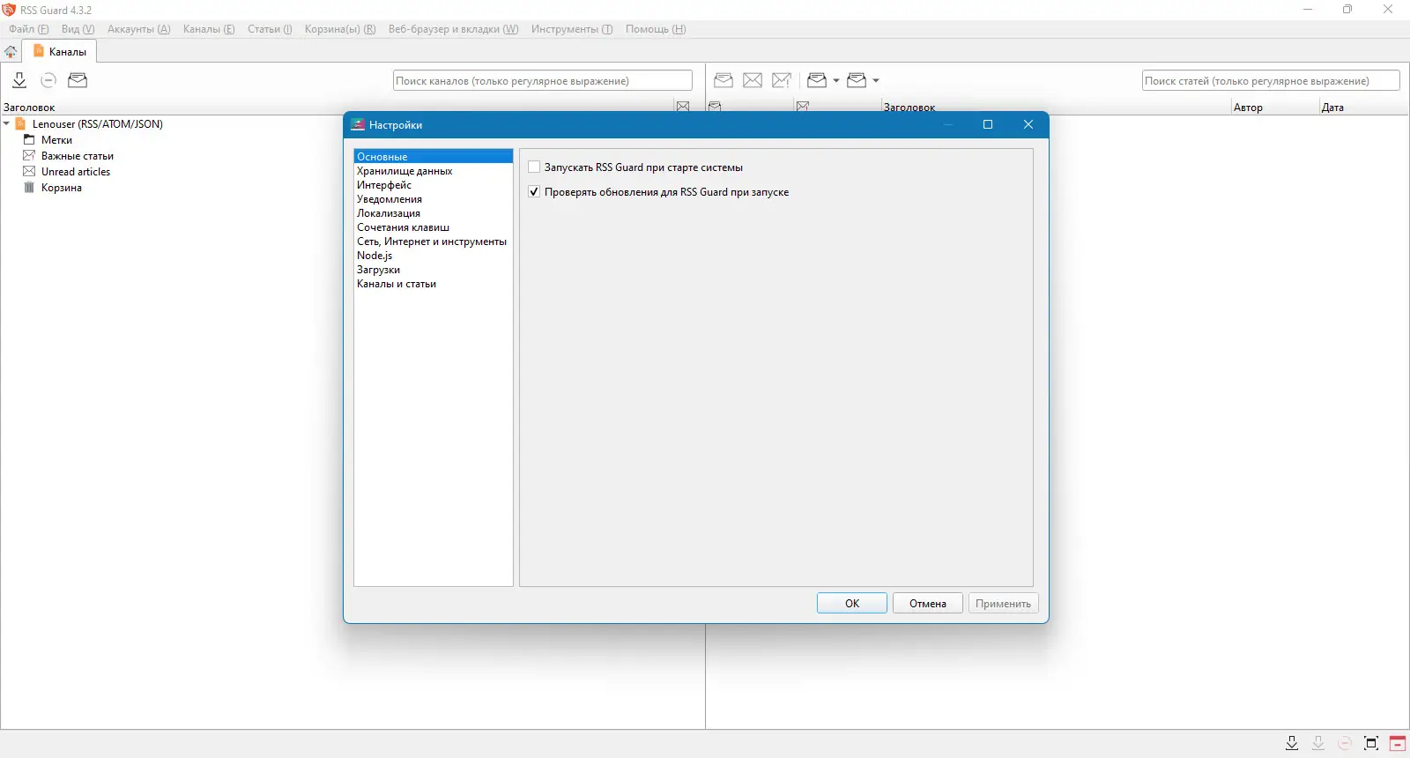
Task: Open the Аккаунты menu
Action: 139,29
